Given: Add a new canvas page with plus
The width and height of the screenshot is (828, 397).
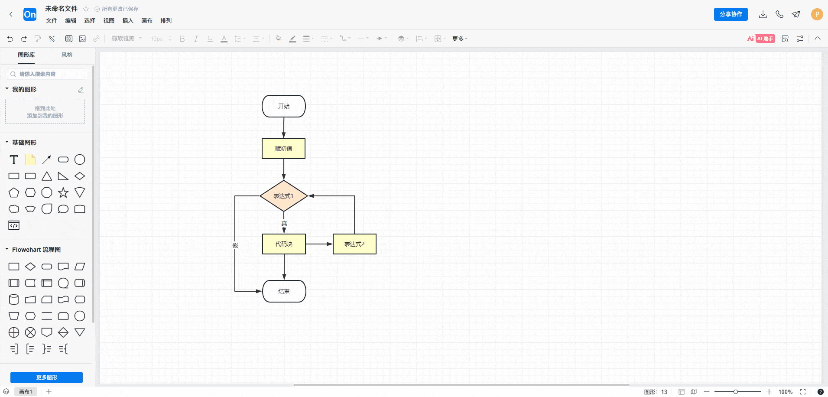Looking at the screenshot, I should pos(49,391).
